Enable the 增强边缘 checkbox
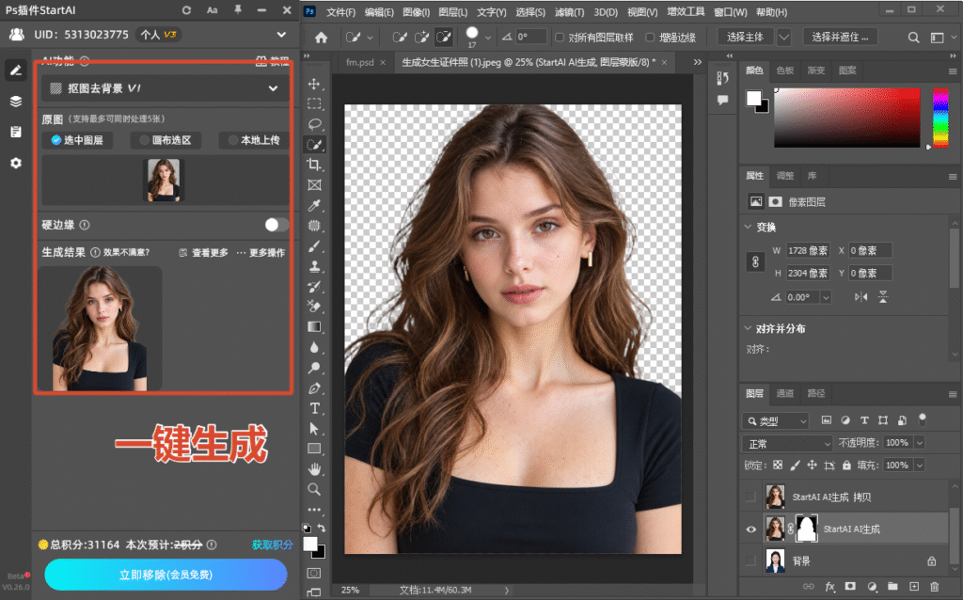 point(650,38)
